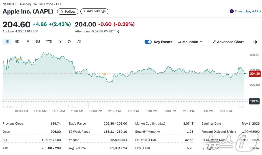Select the 1D time range tab

click(x=7, y=42)
